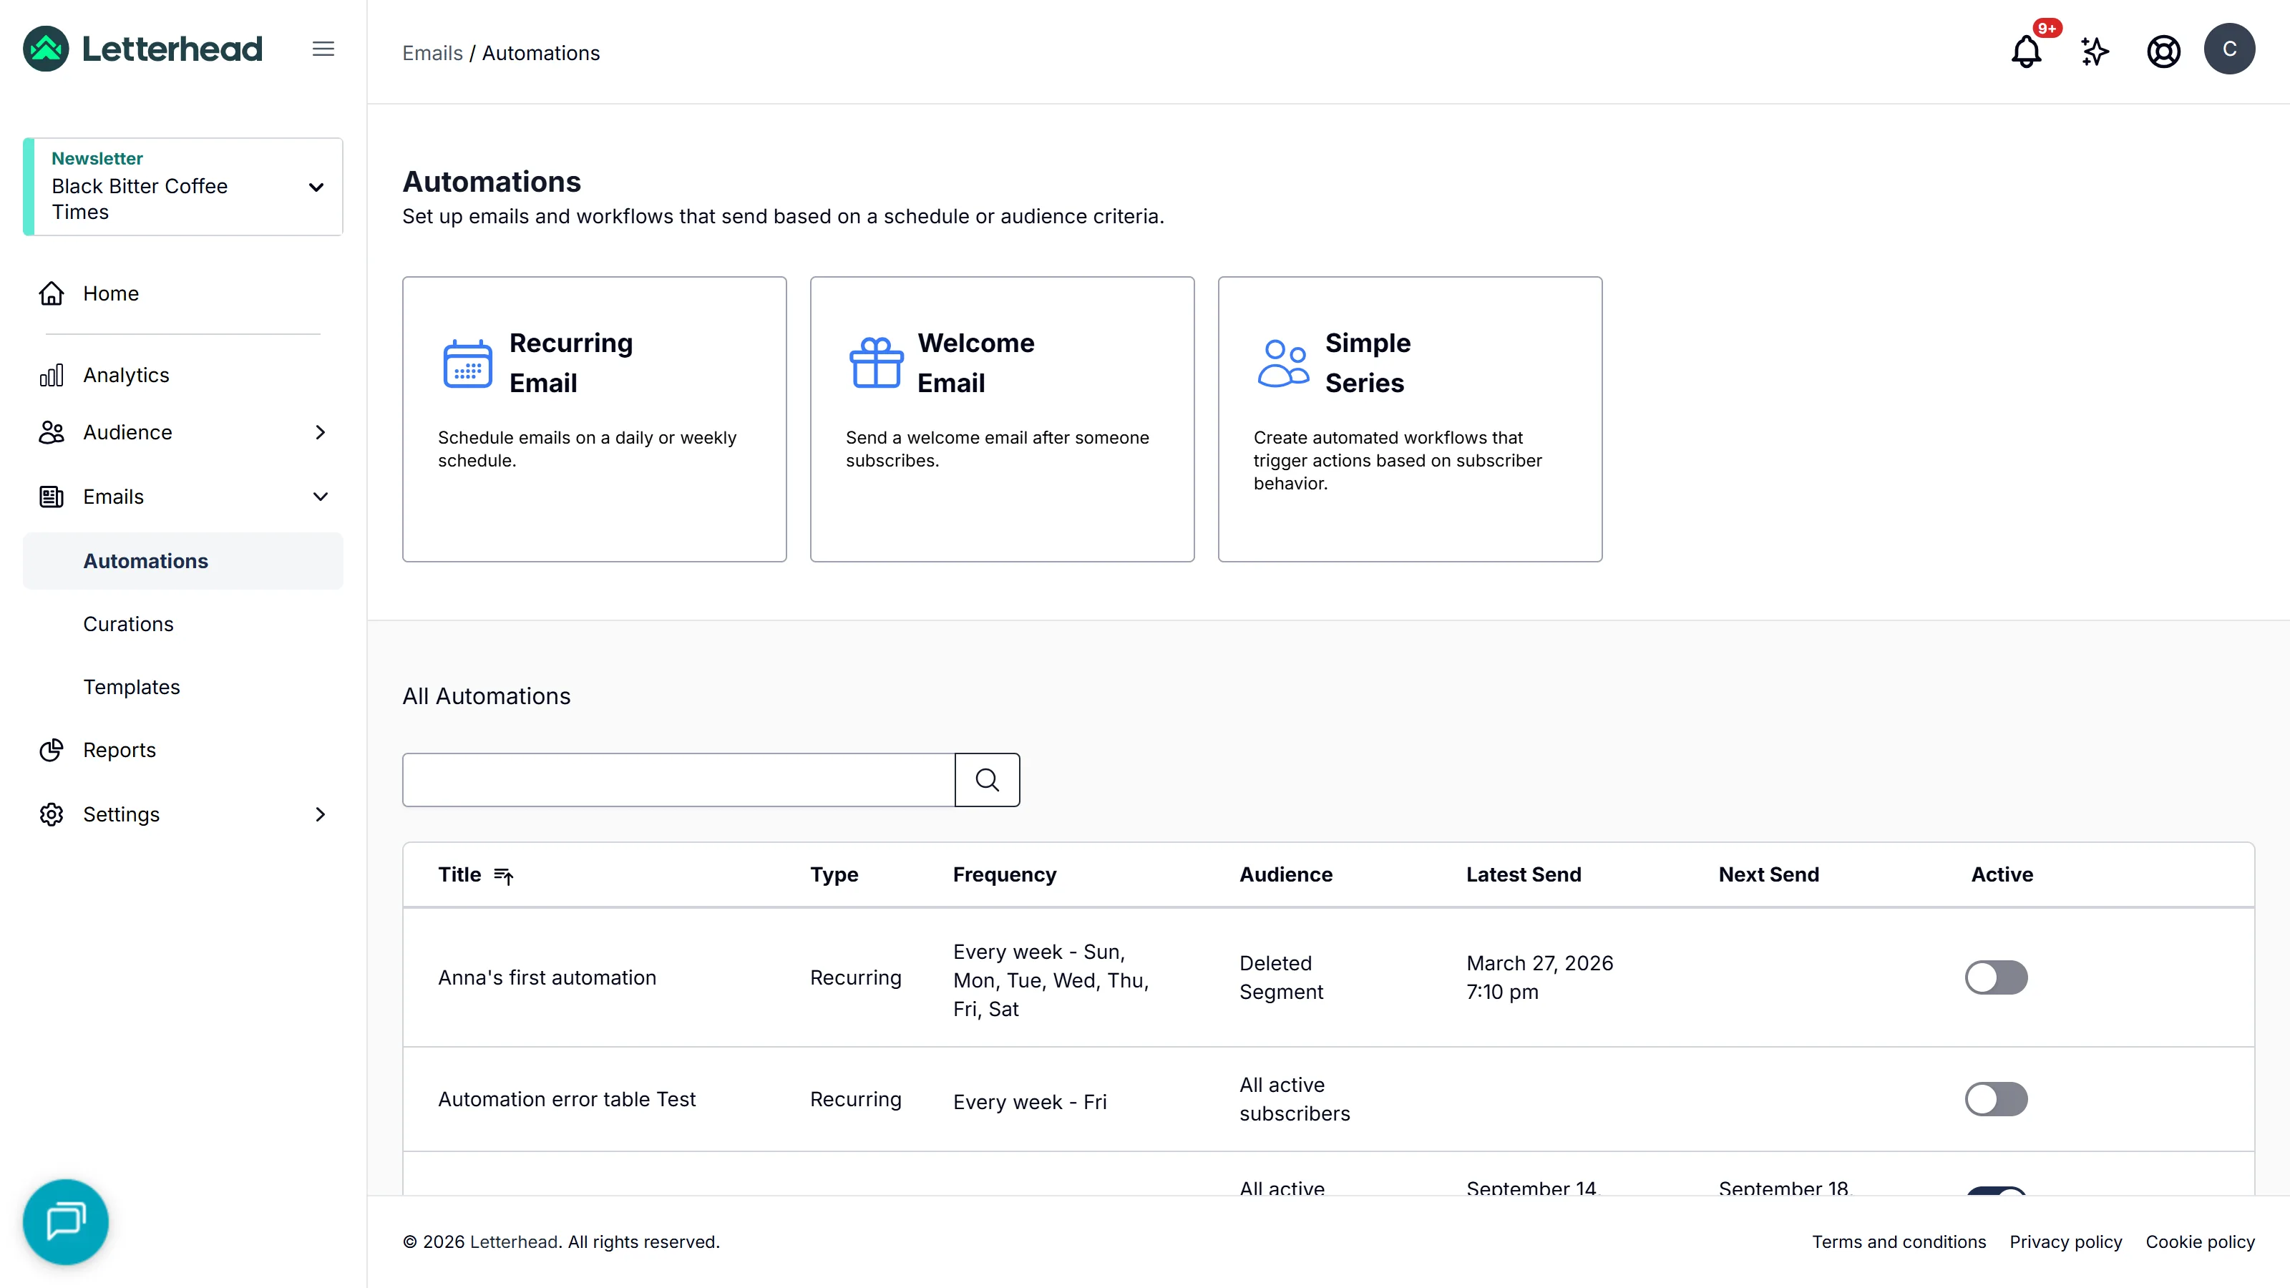Collapse sidebar with hamburger menu icon

(x=323, y=49)
